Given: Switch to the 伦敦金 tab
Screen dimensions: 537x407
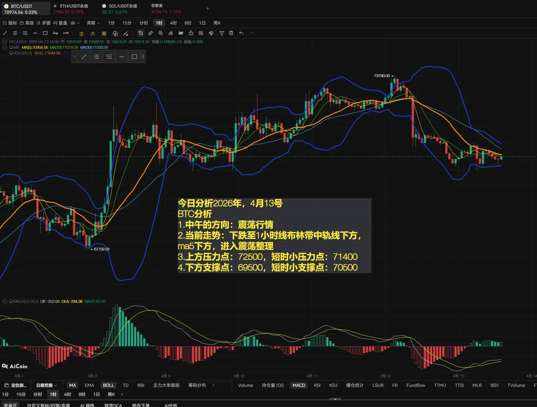Looking at the screenshot, I should [166, 9].
